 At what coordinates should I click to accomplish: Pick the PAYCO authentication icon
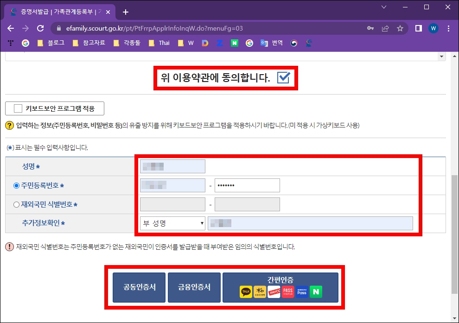[274, 291]
